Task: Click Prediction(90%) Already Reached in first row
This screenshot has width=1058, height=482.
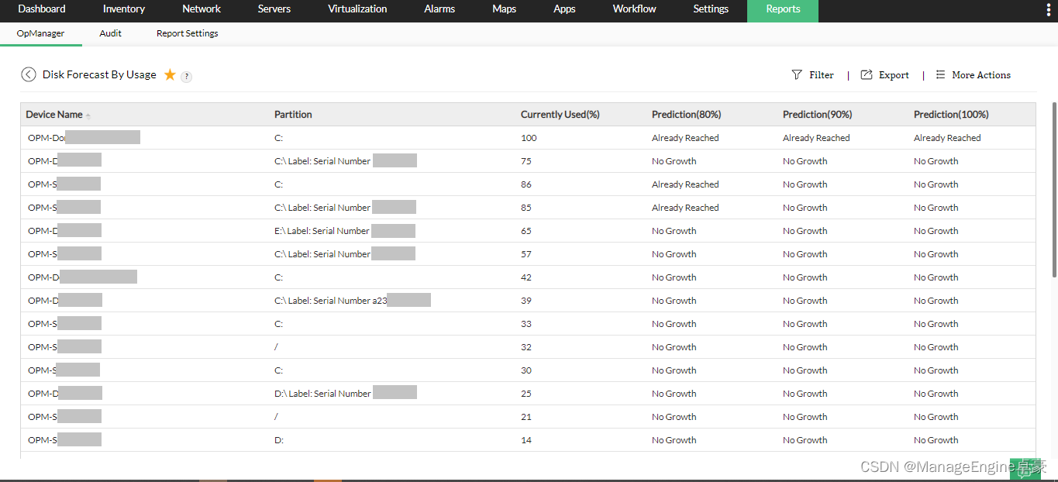Action: (816, 138)
